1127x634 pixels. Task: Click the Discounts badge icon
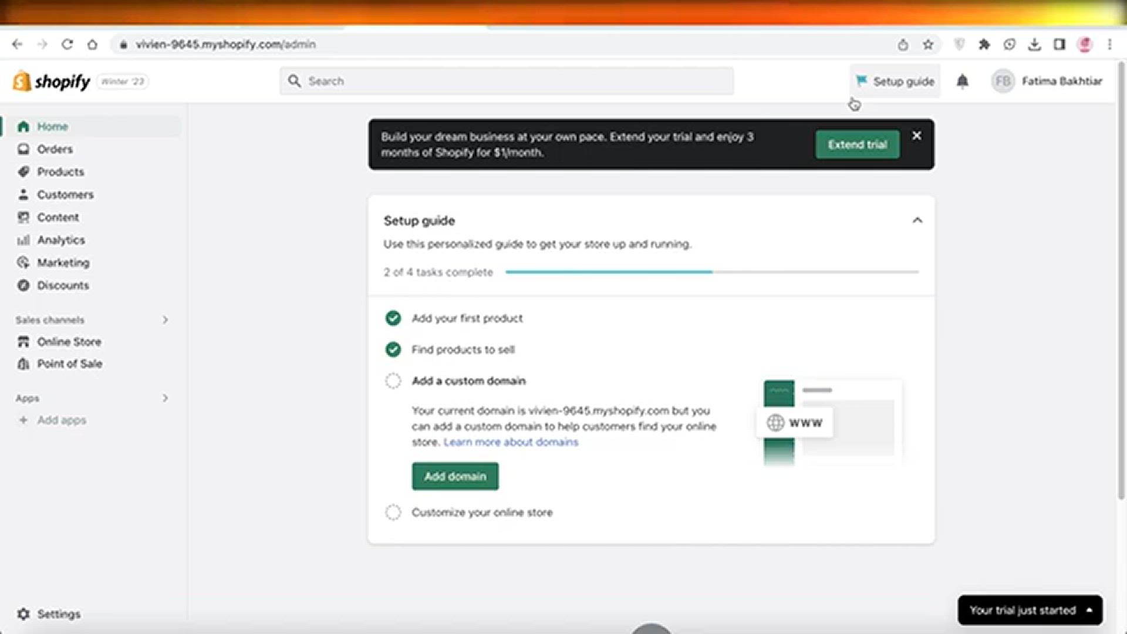pos(23,285)
